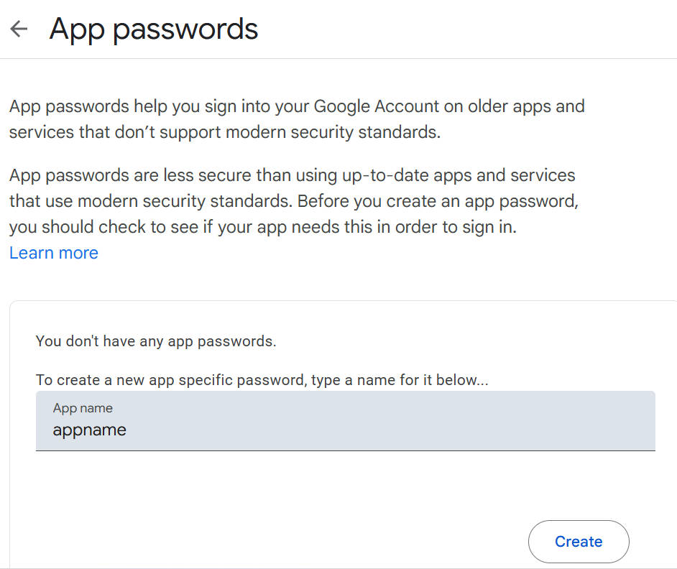Click the Create button
Image resolution: width=677 pixels, height=569 pixels.
[x=579, y=542]
